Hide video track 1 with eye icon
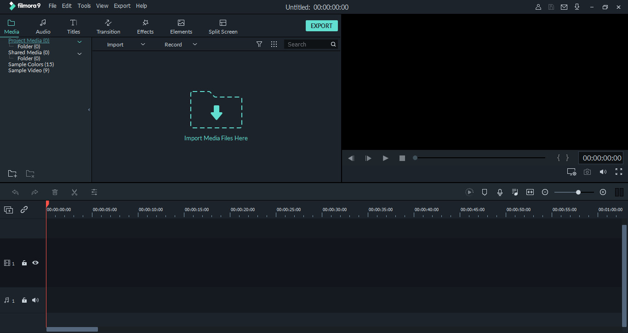The image size is (628, 333). (35, 263)
